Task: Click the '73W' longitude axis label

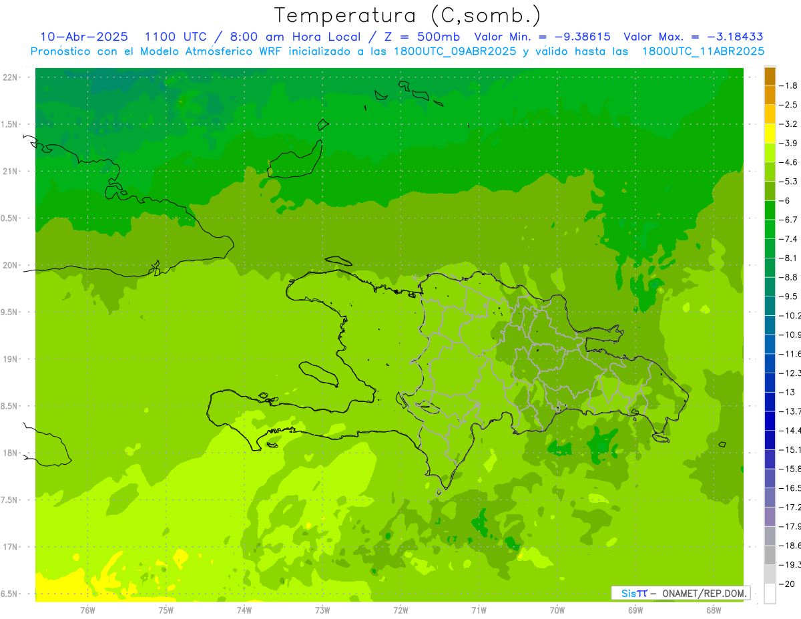Action: [x=322, y=610]
